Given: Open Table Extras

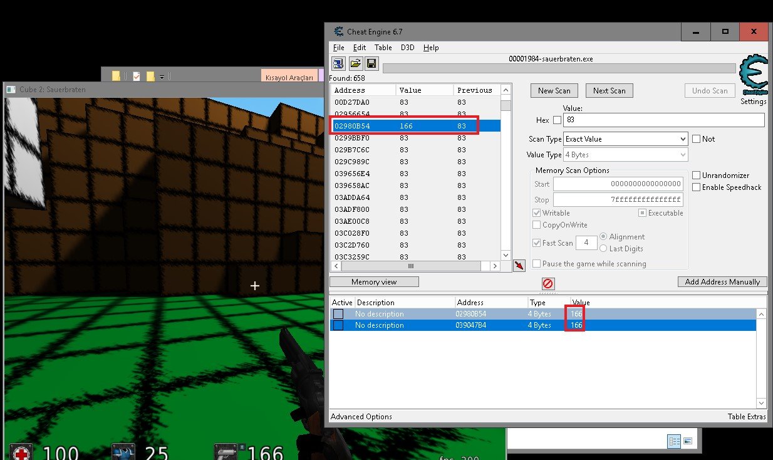Looking at the screenshot, I should (747, 417).
